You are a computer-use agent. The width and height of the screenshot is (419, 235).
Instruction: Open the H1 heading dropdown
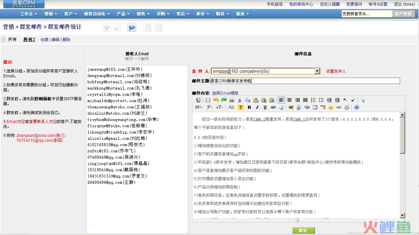click(x=199, y=107)
